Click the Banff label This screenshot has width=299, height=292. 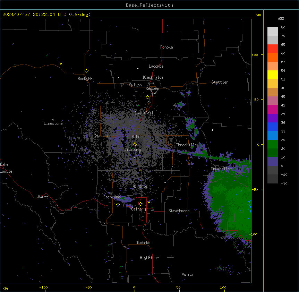[x=43, y=197]
